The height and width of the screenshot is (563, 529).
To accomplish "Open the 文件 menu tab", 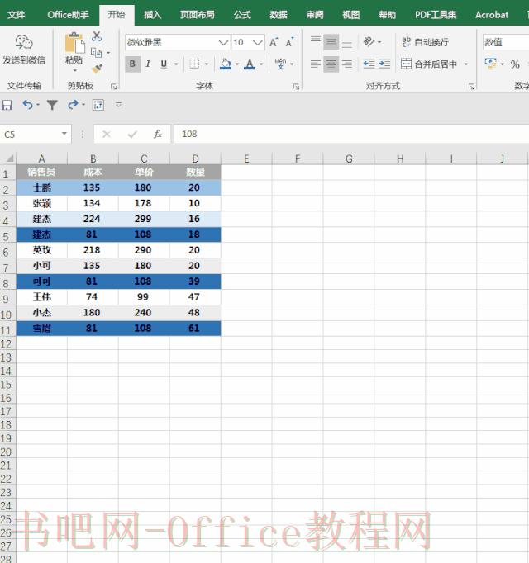I will pyautogui.click(x=17, y=15).
